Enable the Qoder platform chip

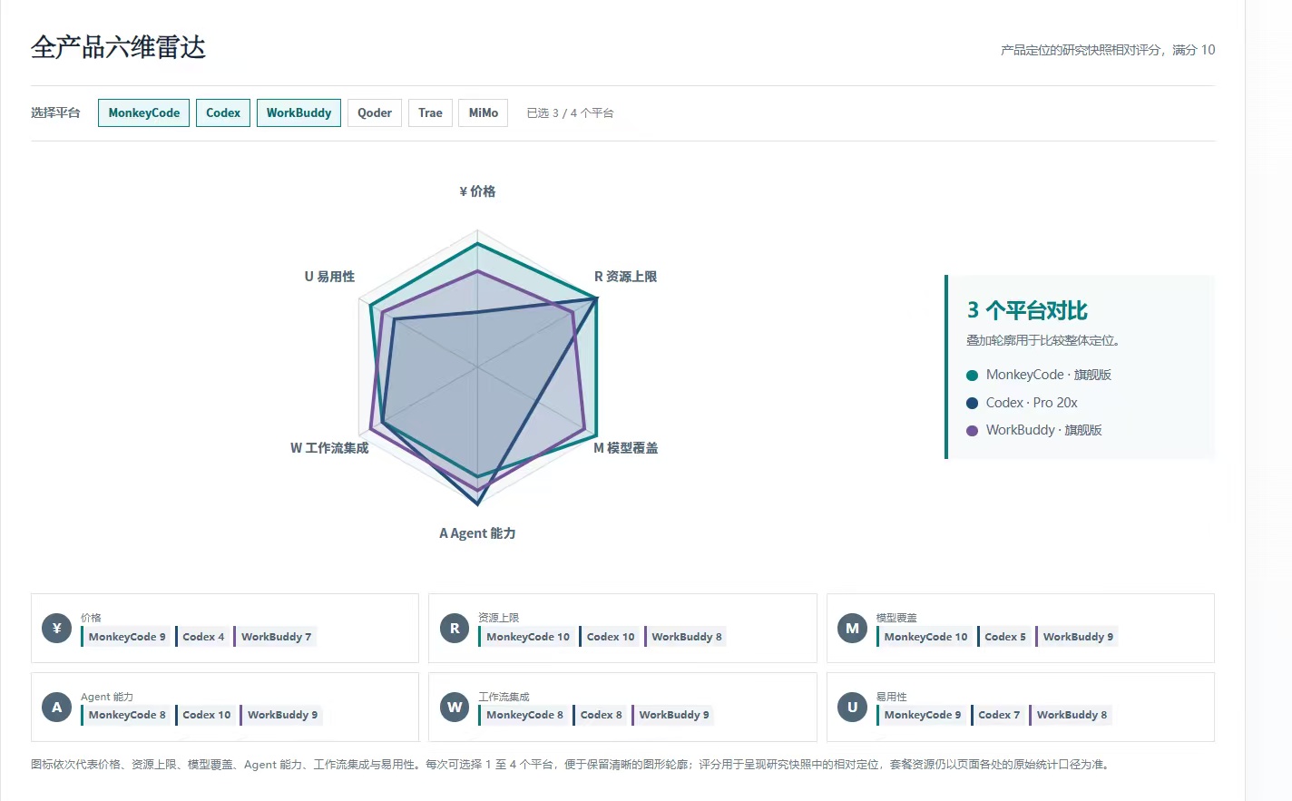click(x=375, y=112)
